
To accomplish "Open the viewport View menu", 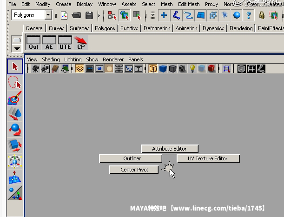I will tap(32, 59).
